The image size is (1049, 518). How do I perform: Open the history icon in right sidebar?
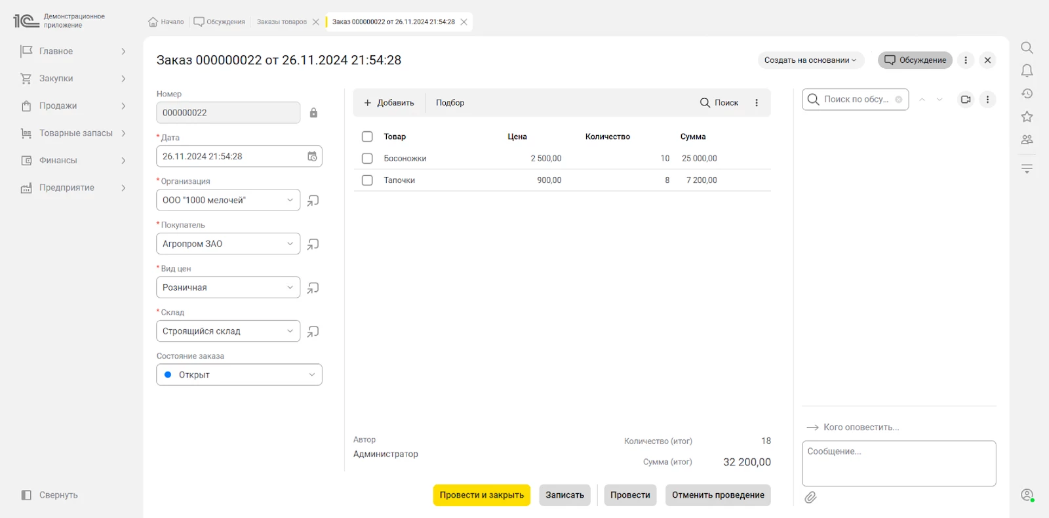1027,94
